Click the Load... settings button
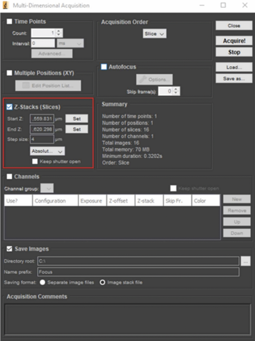 [234, 67]
